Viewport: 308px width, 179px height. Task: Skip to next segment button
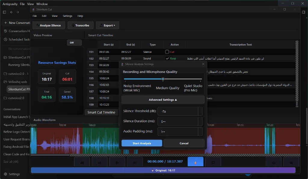[x=135, y=162]
